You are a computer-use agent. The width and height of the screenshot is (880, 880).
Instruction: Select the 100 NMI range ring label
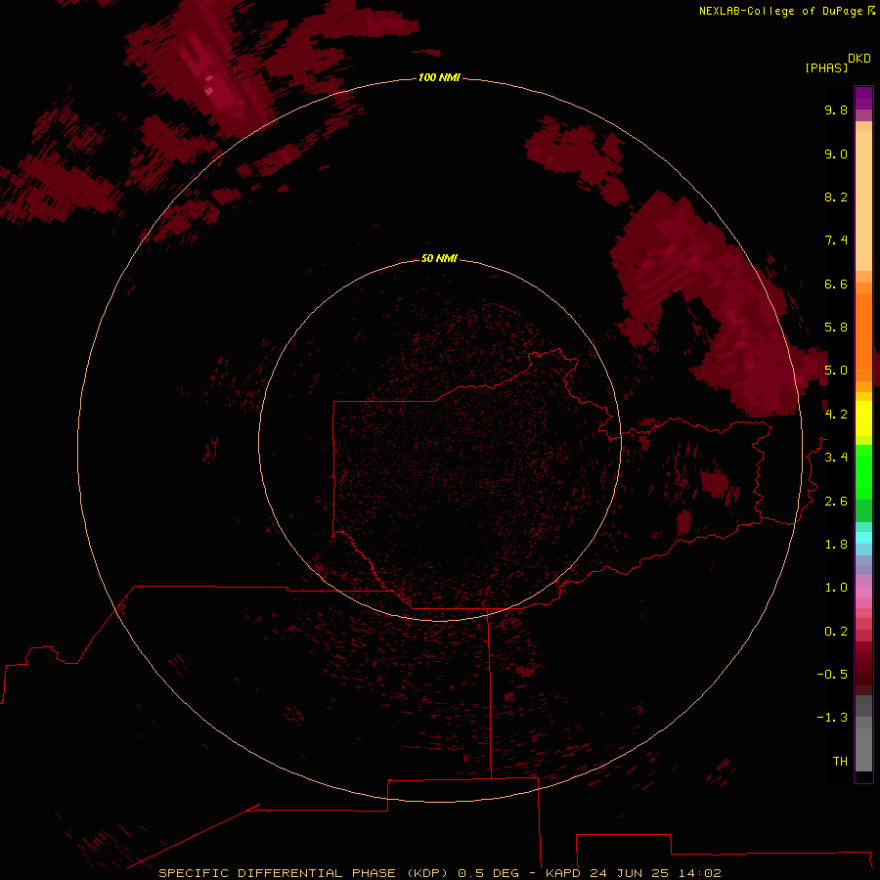coord(439,77)
